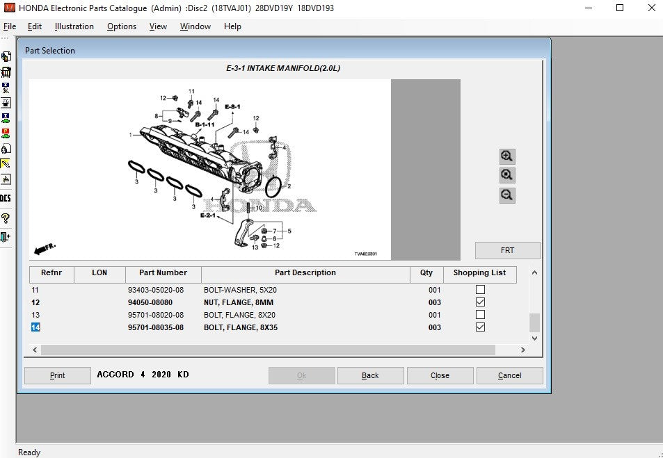
Task: Click the shopping cart icon in sidebar
Action: pos(6,72)
